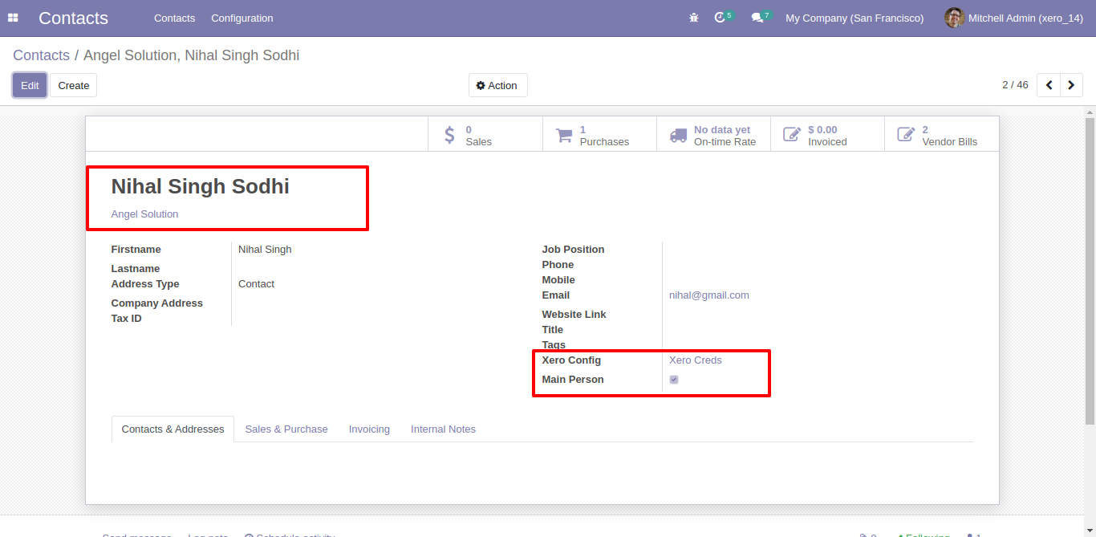
Task: Click the Contacts breadcrumb link
Action: [x=41, y=55]
